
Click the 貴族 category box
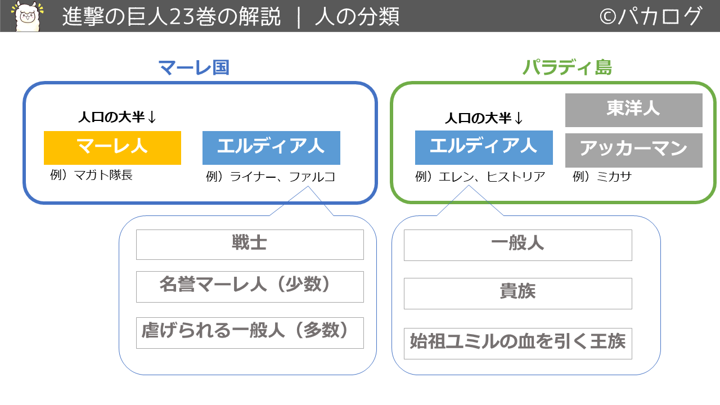point(518,293)
